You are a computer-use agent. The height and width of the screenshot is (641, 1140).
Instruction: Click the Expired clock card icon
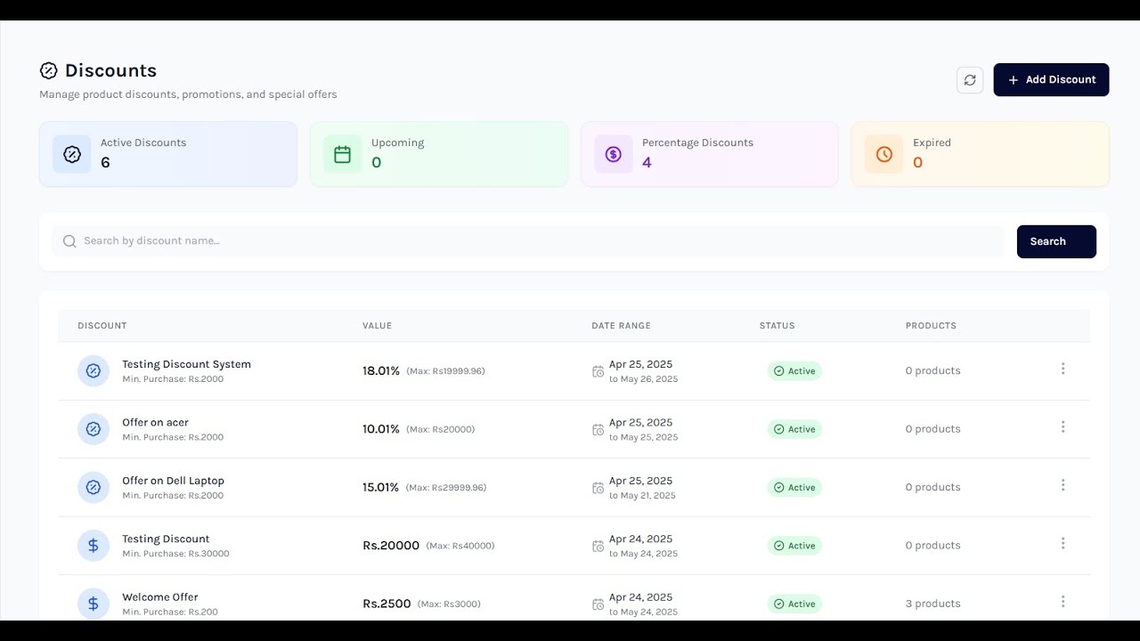coord(884,154)
